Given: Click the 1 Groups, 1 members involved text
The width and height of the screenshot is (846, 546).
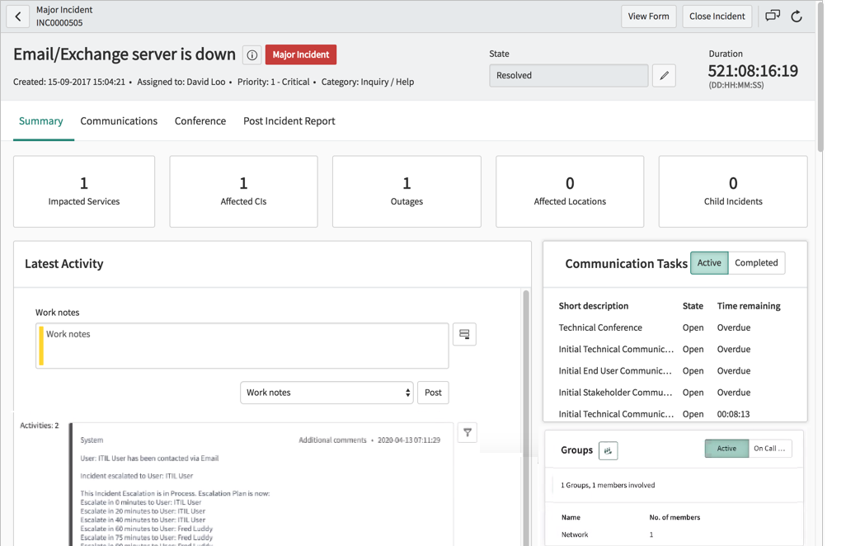Looking at the screenshot, I should pyautogui.click(x=608, y=485).
